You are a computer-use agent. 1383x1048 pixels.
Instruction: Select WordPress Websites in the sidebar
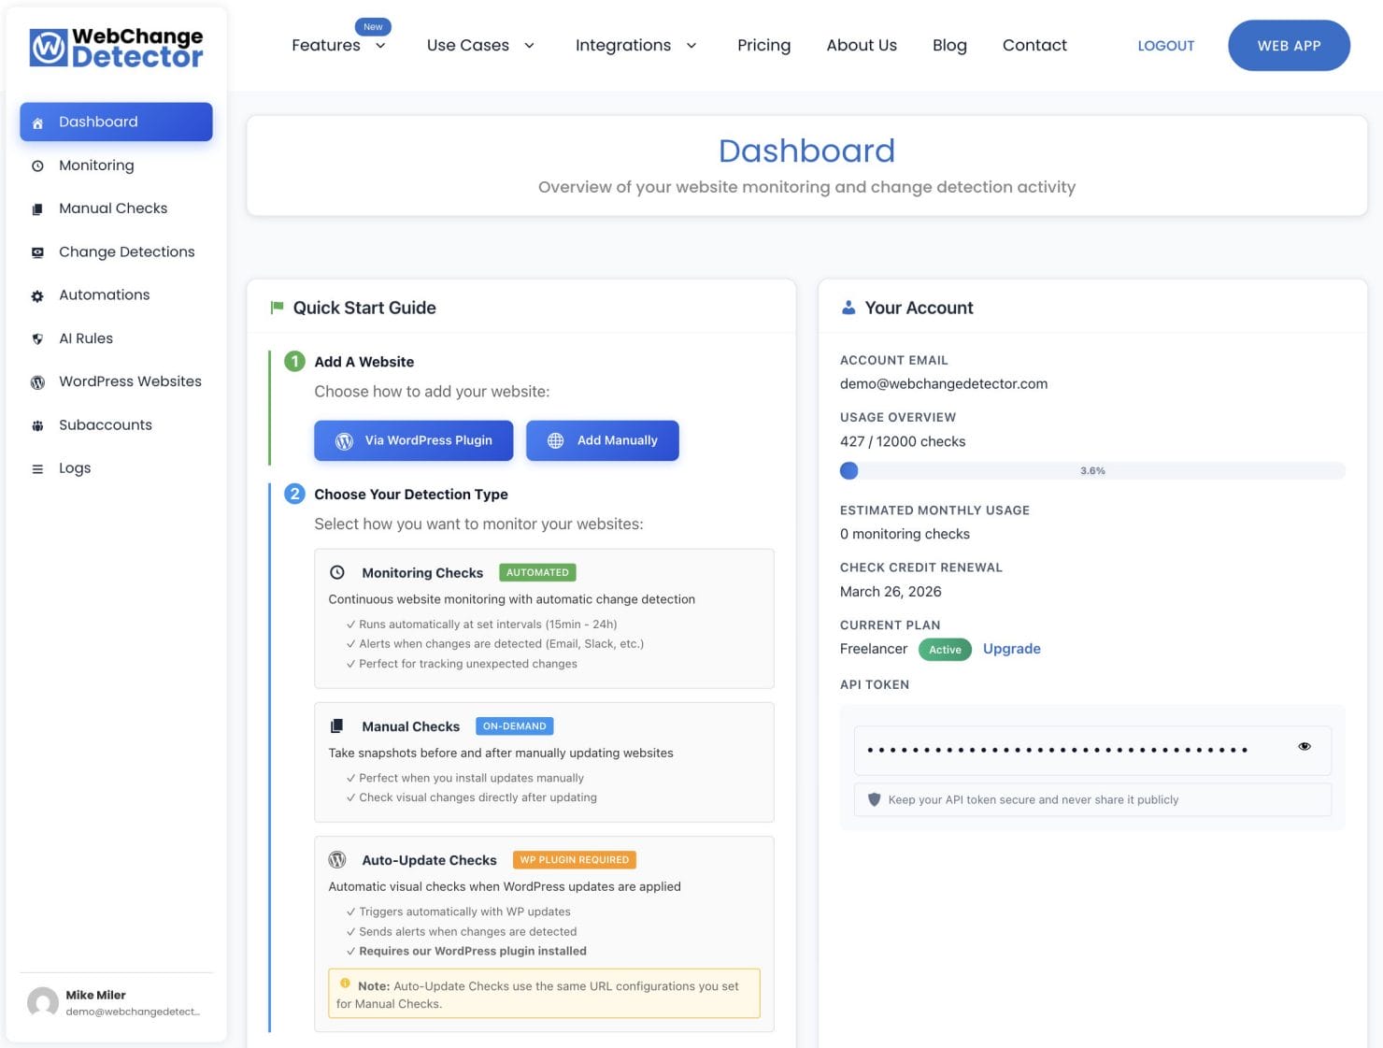coord(129,381)
